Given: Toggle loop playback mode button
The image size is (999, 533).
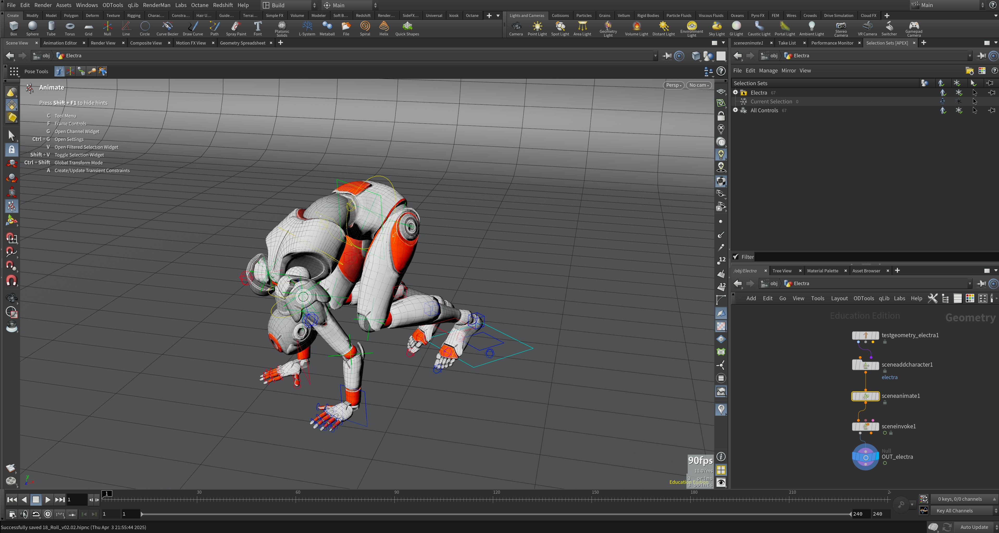Looking at the screenshot, I should tap(36, 514).
